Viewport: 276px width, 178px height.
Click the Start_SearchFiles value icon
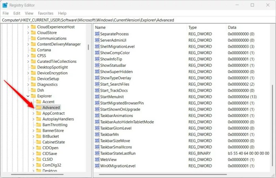tap(97, 84)
